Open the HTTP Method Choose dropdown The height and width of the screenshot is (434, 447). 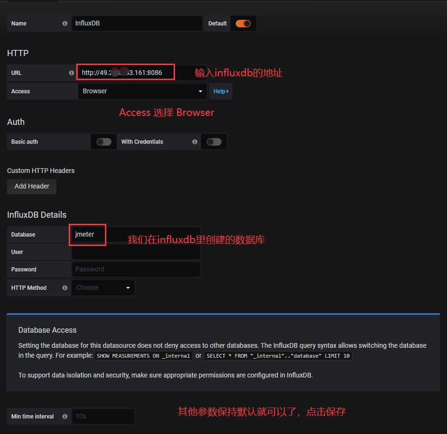(103, 288)
